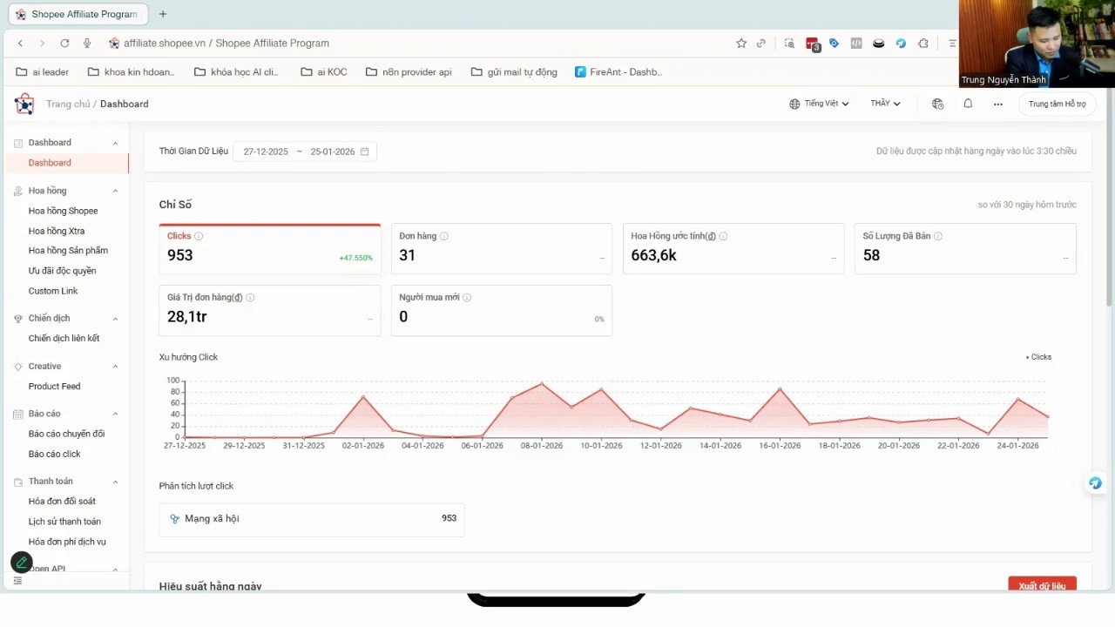Open the gray code brackets extension
The height and width of the screenshot is (627, 1115).
tap(856, 44)
